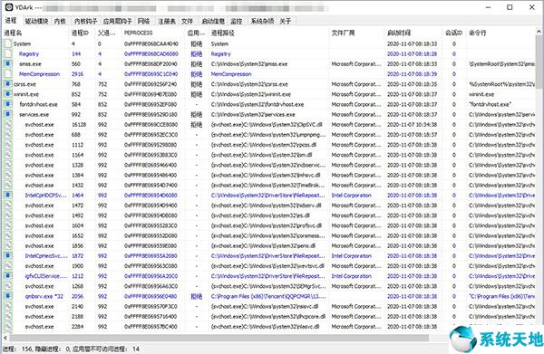
Task: Click the svchost.exe icon for PID 16128
Action: click(8, 124)
